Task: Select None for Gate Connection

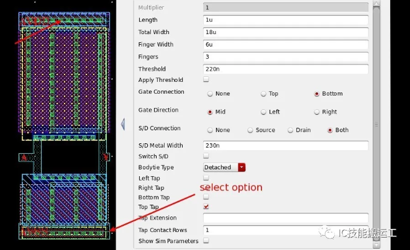Action: point(210,94)
